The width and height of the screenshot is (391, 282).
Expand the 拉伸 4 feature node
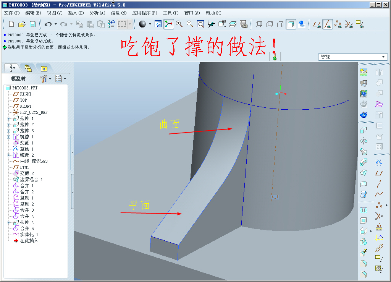coord(8,222)
